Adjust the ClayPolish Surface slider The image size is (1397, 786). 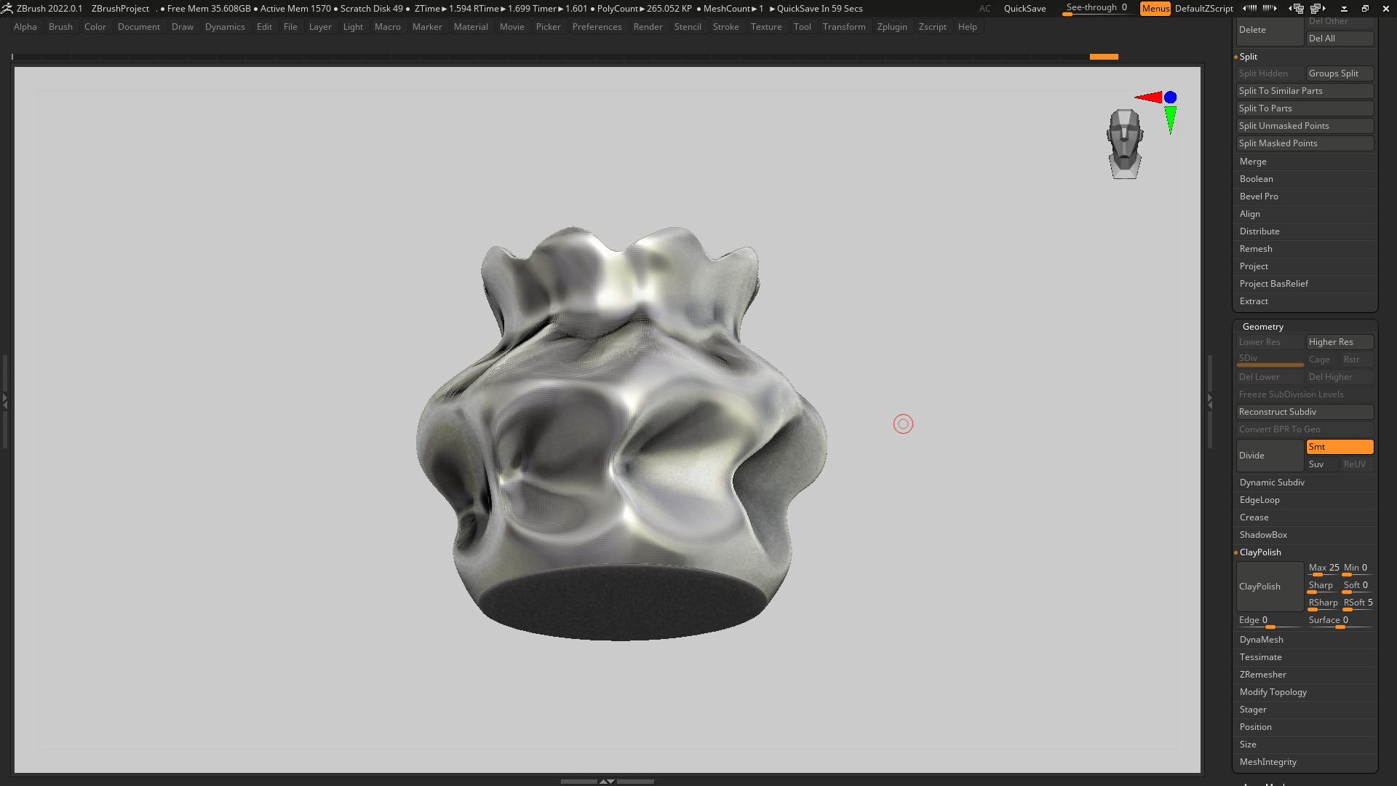(1340, 621)
